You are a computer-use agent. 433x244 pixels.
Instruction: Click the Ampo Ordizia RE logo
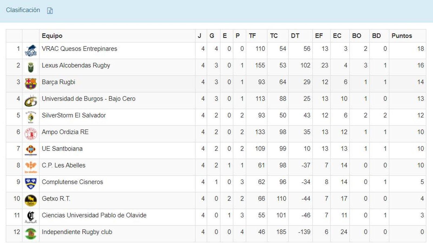tap(31, 133)
